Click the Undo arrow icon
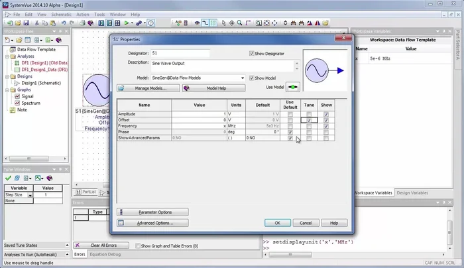Screen dimensions: 464x268 click(64, 23)
